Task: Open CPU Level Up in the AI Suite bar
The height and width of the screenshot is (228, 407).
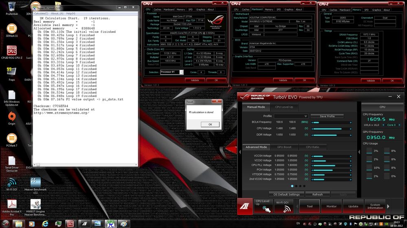Action: (263, 206)
